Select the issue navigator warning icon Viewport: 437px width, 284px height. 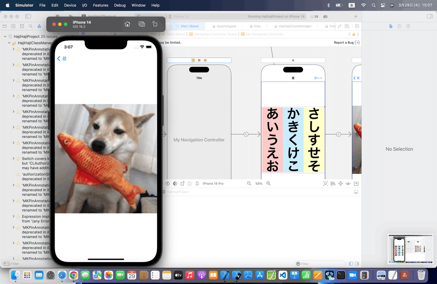coord(39,26)
